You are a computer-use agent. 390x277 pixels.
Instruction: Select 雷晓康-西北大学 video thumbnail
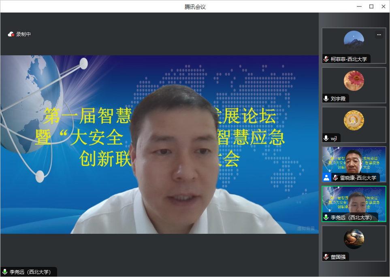pos(354,162)
